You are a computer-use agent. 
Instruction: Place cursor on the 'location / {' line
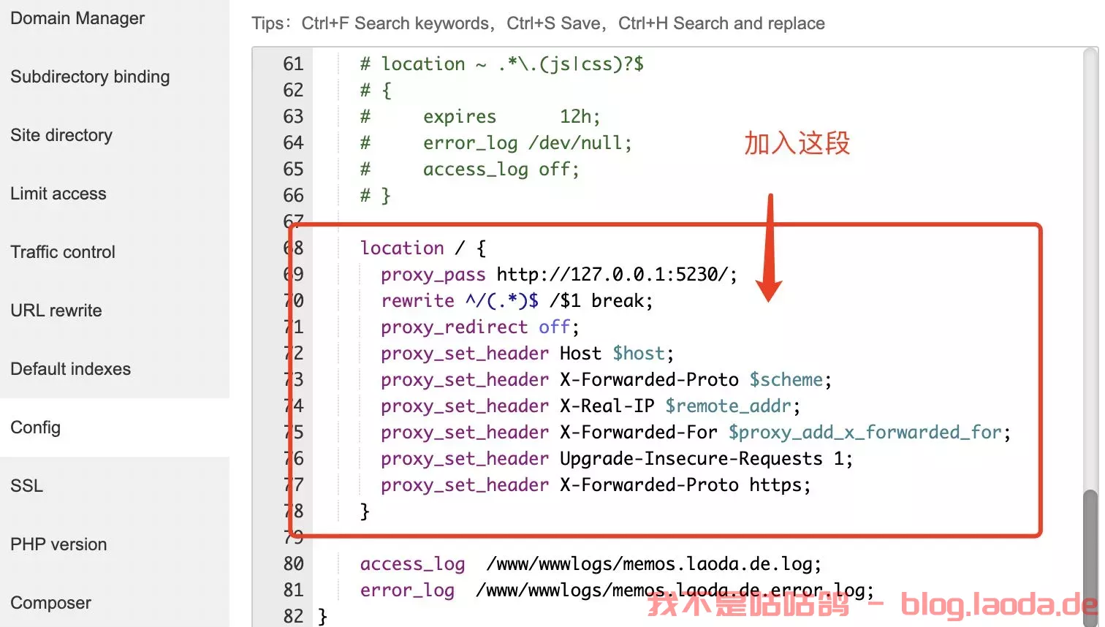[422, 248]
